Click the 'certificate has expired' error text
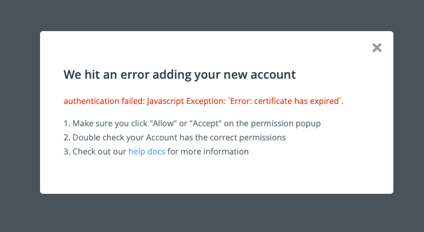Viewport: 424px width, 232px height. (296, 101)
